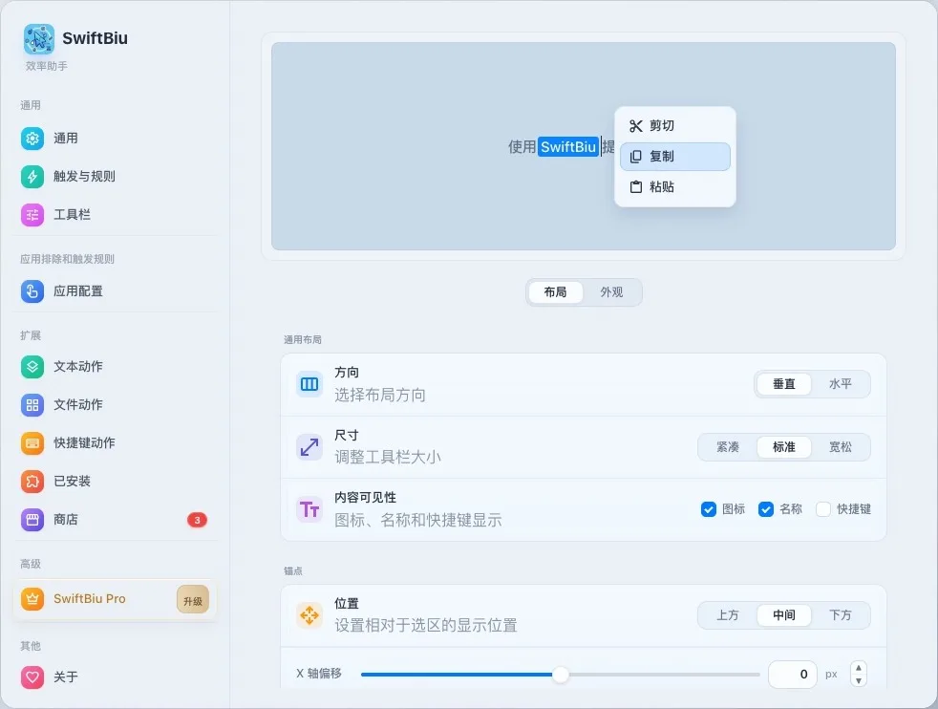Click the copy icon beside 复制

coord(635,156)
